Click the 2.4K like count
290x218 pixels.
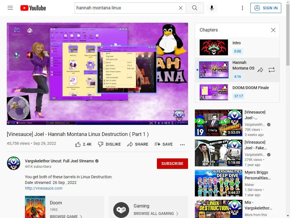[x=87, y=144]
